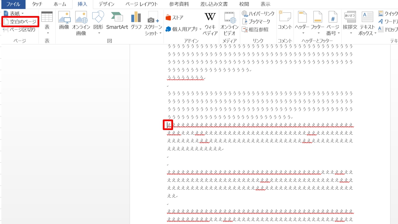Open the テキスト ボックス dropdown
The image size is (398, 224).
[367, 23]
